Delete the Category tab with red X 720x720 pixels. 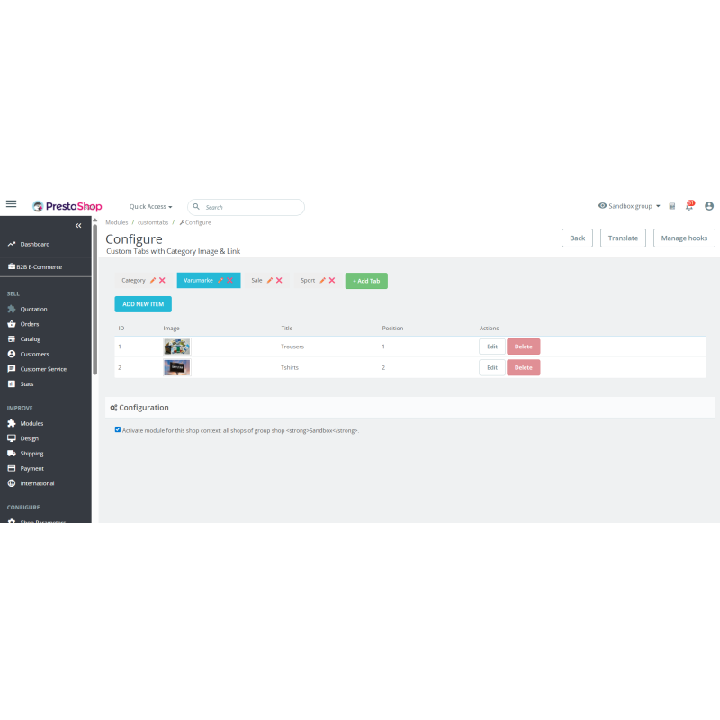point(162,280)
